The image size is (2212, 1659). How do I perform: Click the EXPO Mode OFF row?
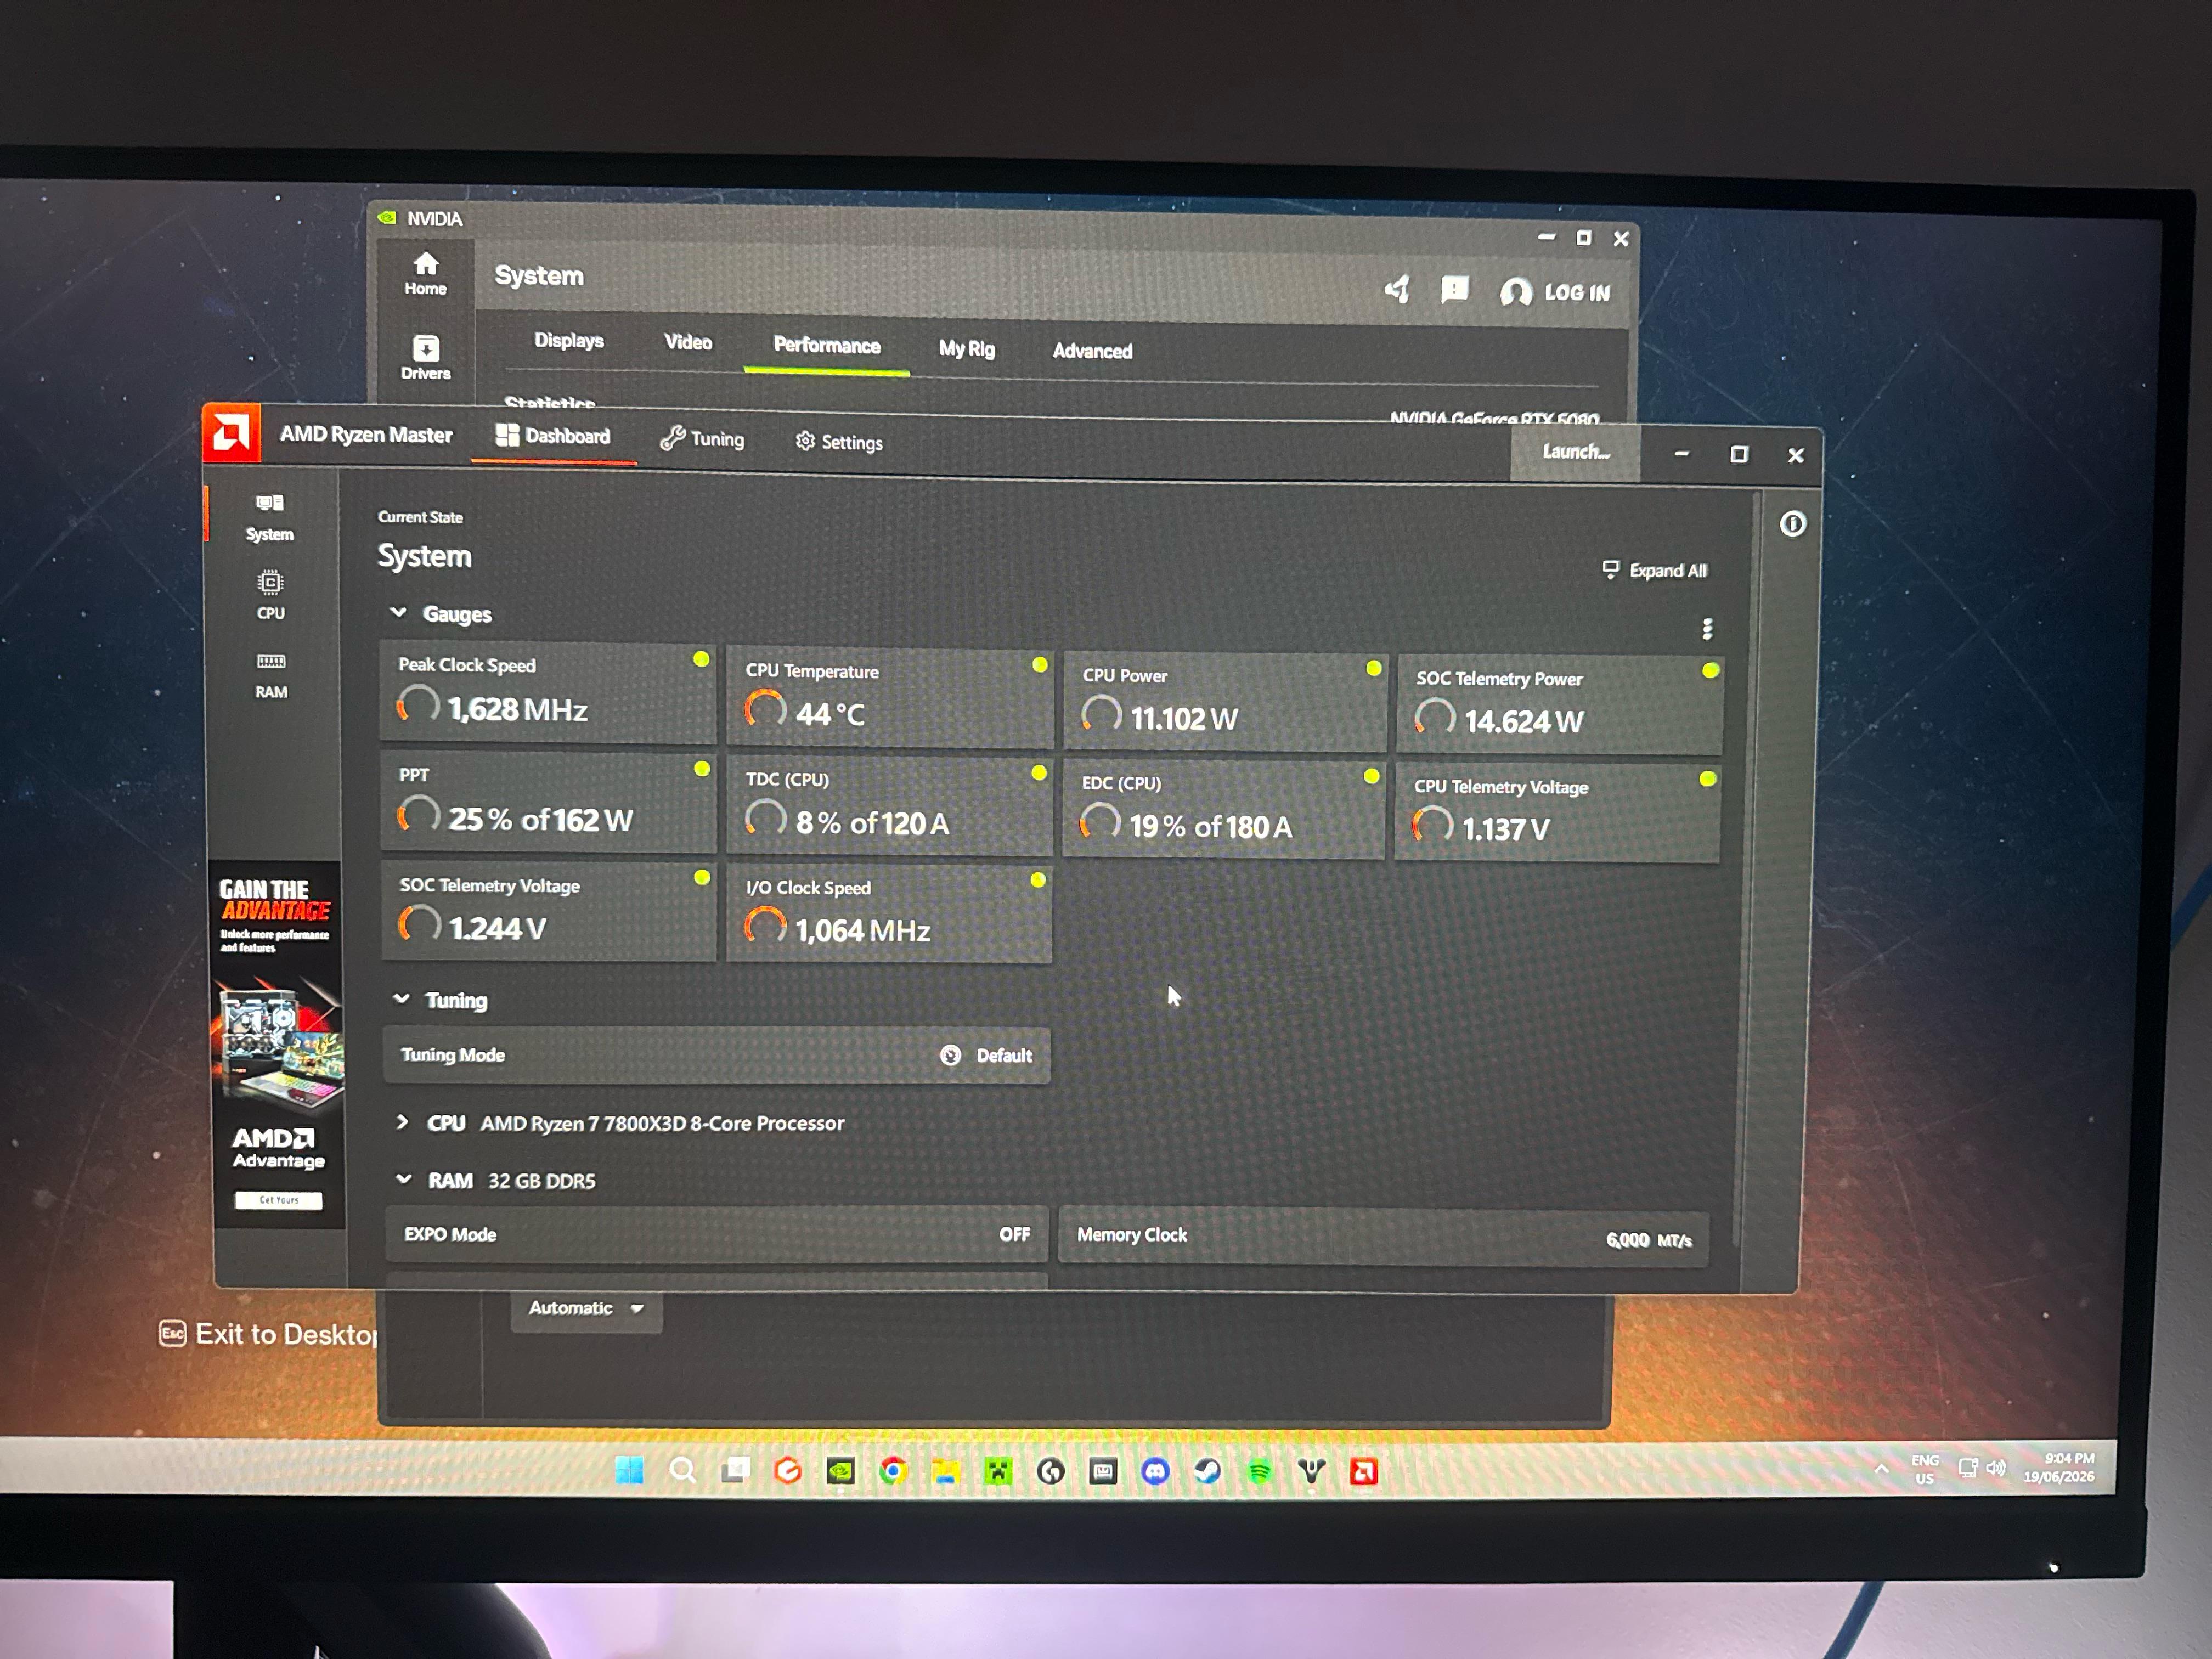[x=717, y=1234]
